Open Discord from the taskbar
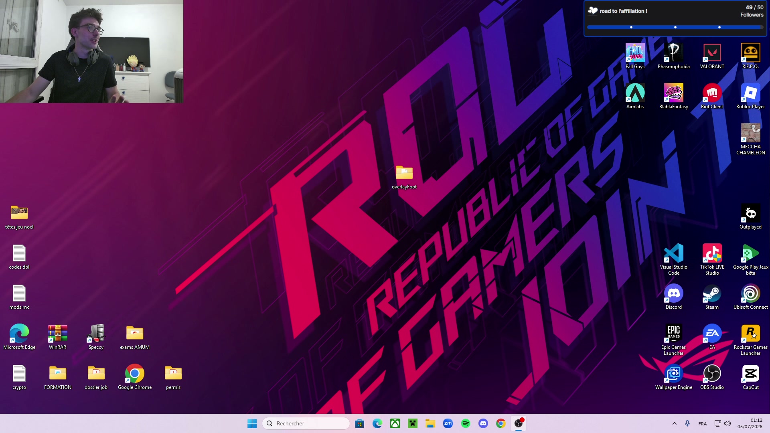Screen dimensions: 770x433 (483, 423)
